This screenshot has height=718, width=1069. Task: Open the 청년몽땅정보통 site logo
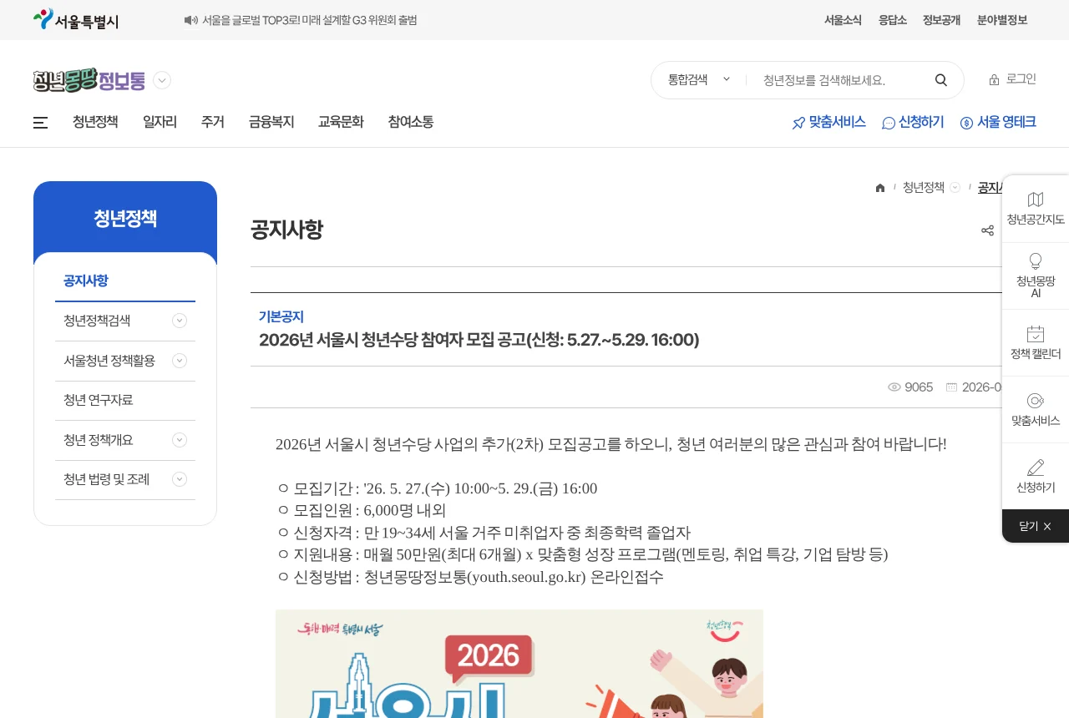89,80
